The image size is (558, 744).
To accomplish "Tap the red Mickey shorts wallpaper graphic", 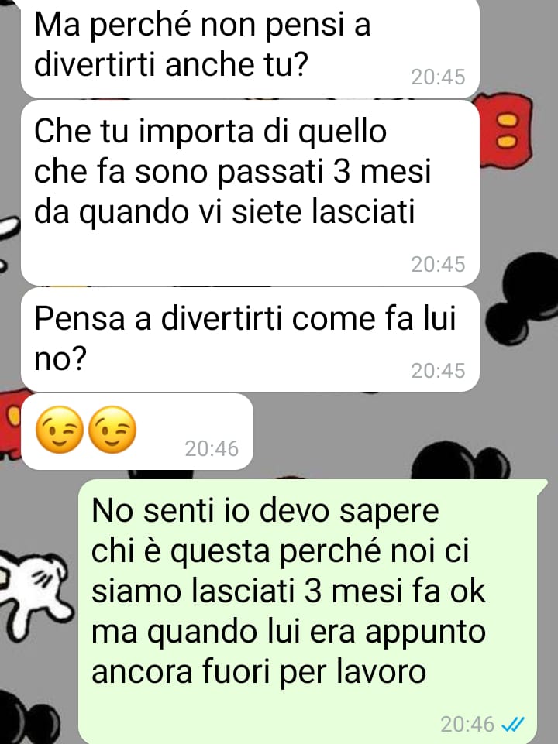I will [x=506, y=131].
